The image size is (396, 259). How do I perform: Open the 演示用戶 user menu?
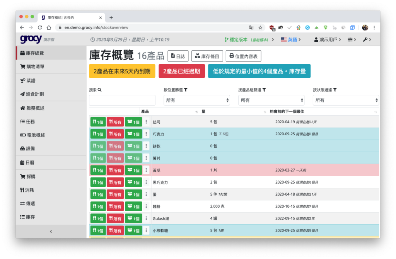[328, 40]
